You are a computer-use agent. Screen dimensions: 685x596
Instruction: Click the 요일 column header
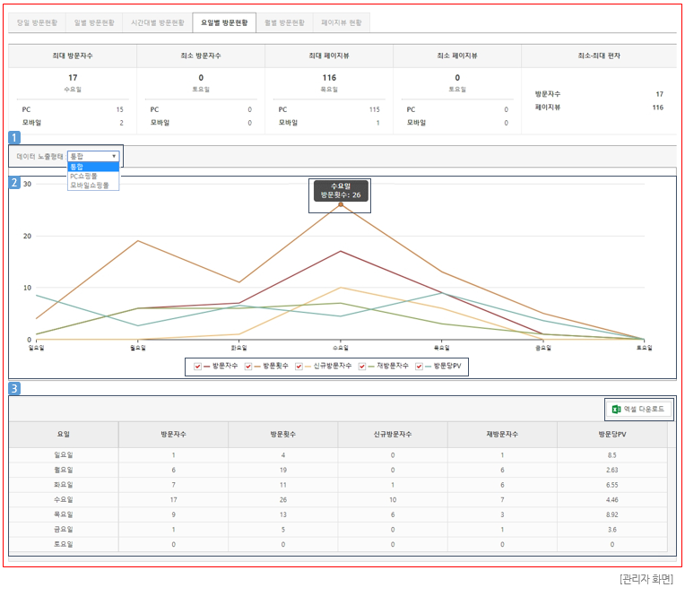tap(64, 435)
